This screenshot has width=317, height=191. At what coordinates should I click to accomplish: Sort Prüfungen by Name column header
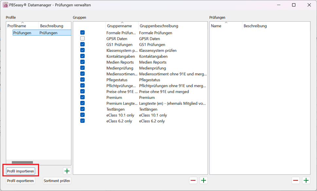tap(226, 26)
